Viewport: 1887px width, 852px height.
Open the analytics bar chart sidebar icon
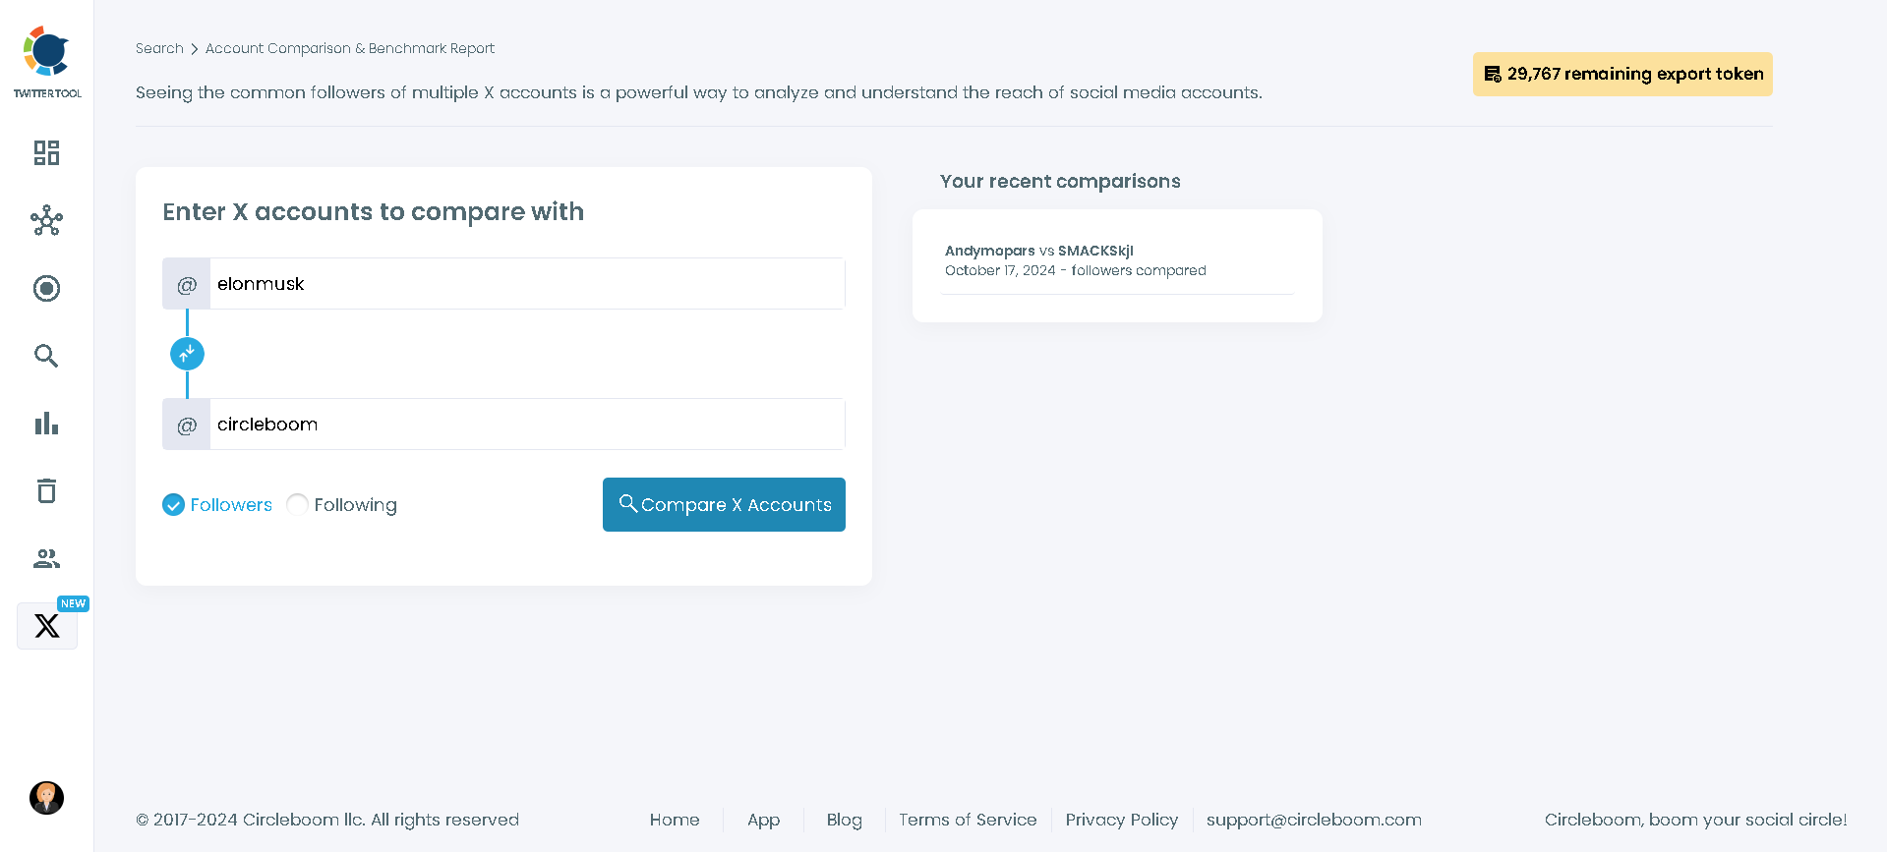coord(45,424)
